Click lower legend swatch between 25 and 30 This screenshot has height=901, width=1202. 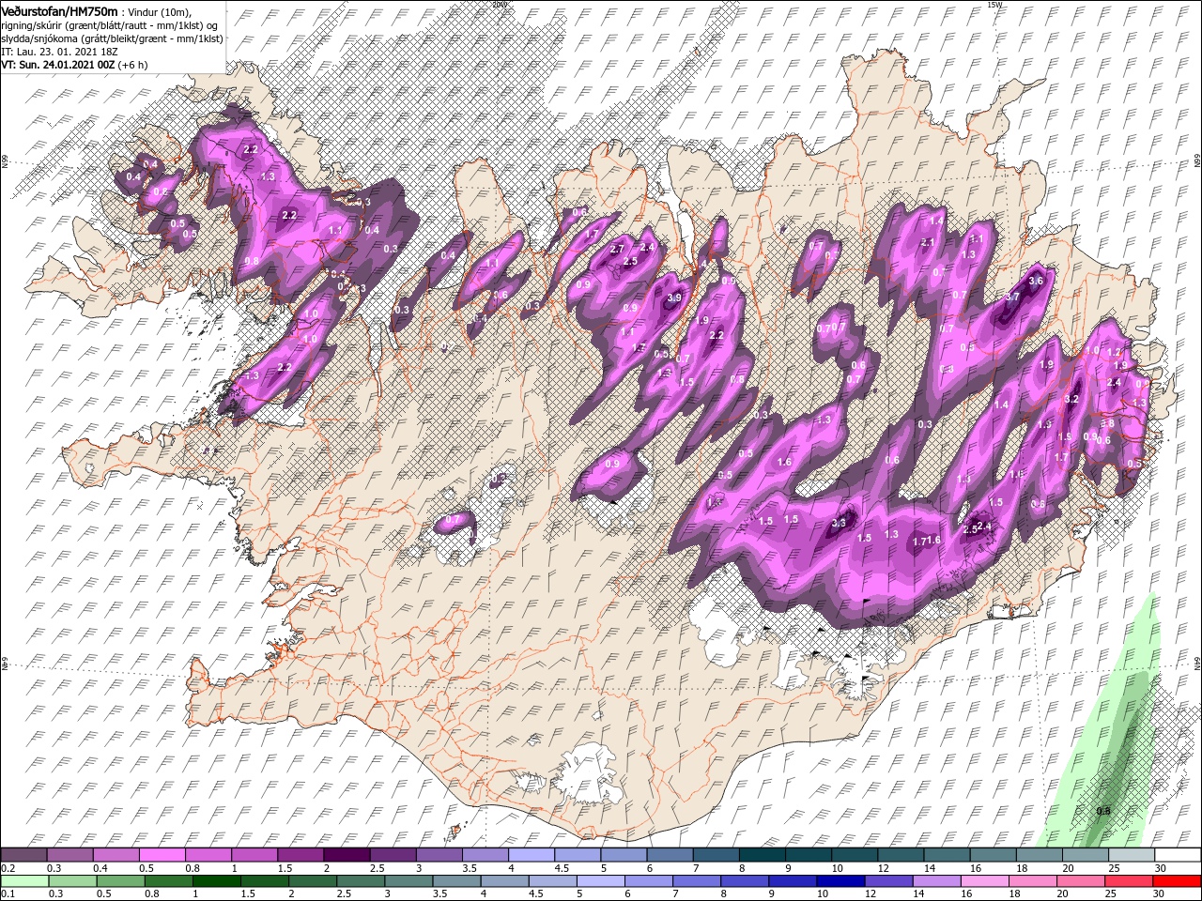[1129, 881]
